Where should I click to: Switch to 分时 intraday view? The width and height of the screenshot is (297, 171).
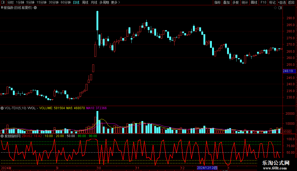click(11, 2)
